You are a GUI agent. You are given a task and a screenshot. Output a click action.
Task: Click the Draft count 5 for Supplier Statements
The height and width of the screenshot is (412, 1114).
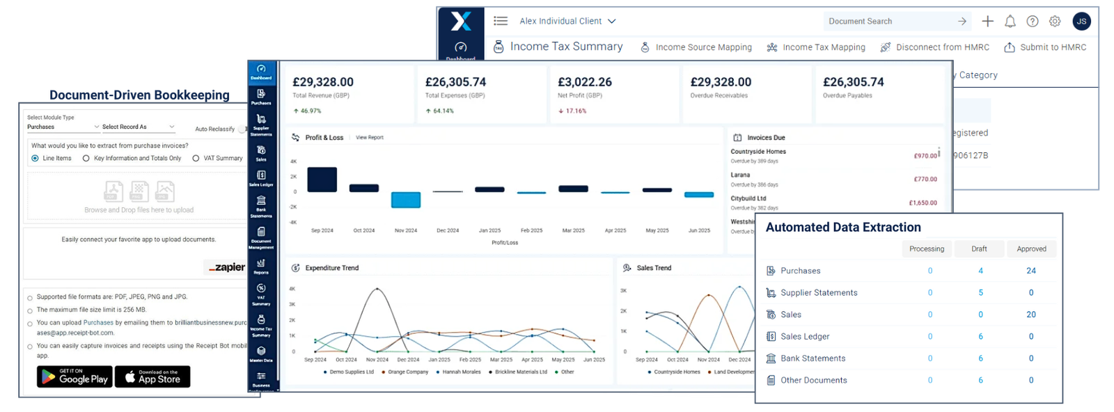(981, 293)
